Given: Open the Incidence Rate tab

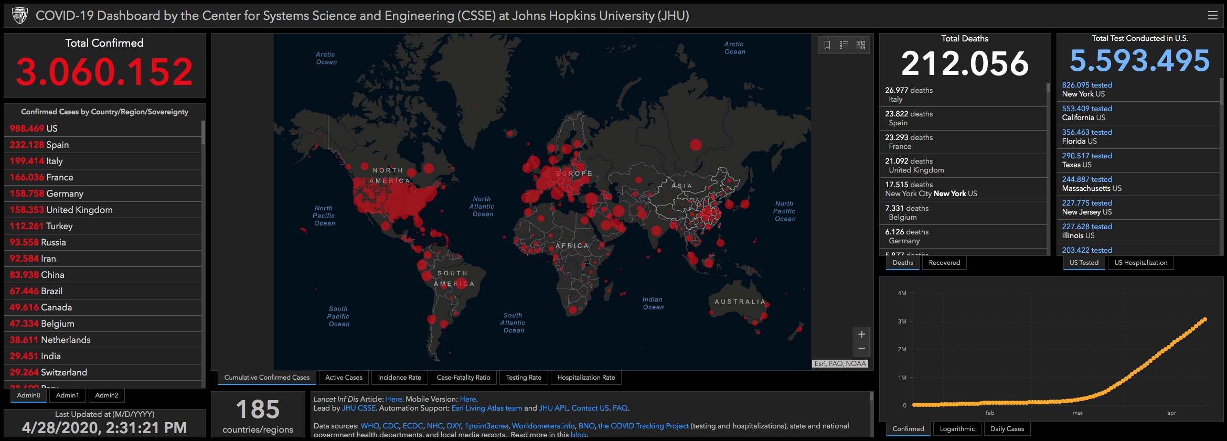Looking at the screenshot, I should pos(400,378).
